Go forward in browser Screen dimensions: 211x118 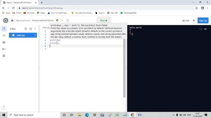click(x=8, y=8)
